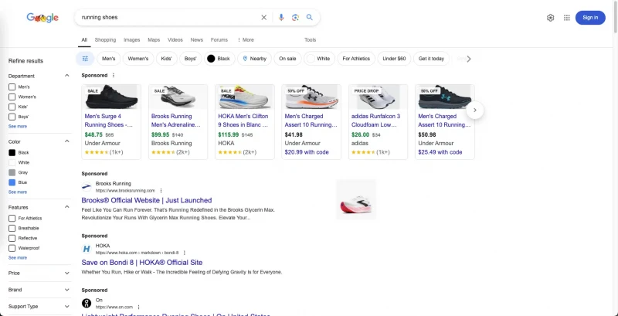The image size is (618, 316).
Task: Expand the Support Type filter section
Action: coord(67,307)
